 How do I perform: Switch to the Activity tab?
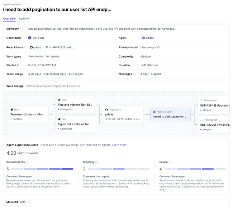[x=24, y=19]
